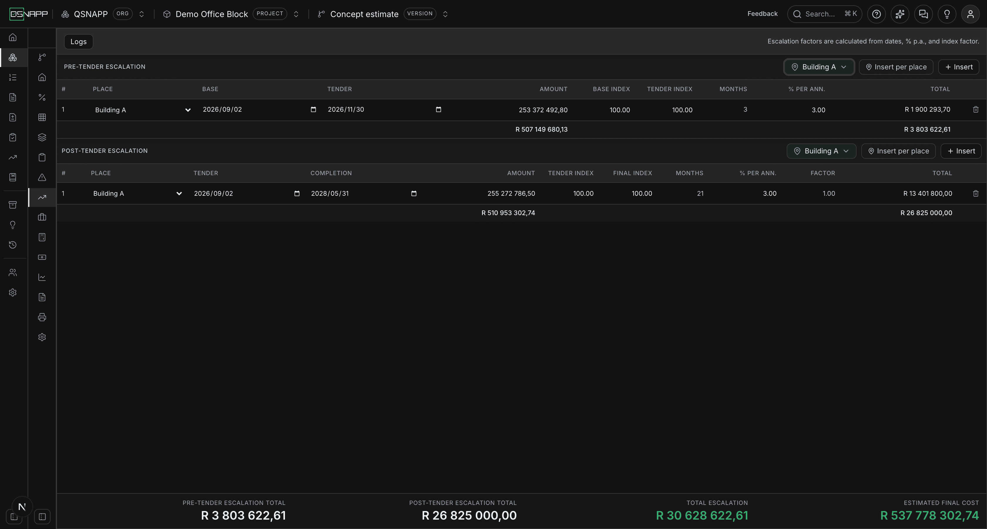Focus the Search field in header
This screenshot has width=987, height=529.
[824, 14]
